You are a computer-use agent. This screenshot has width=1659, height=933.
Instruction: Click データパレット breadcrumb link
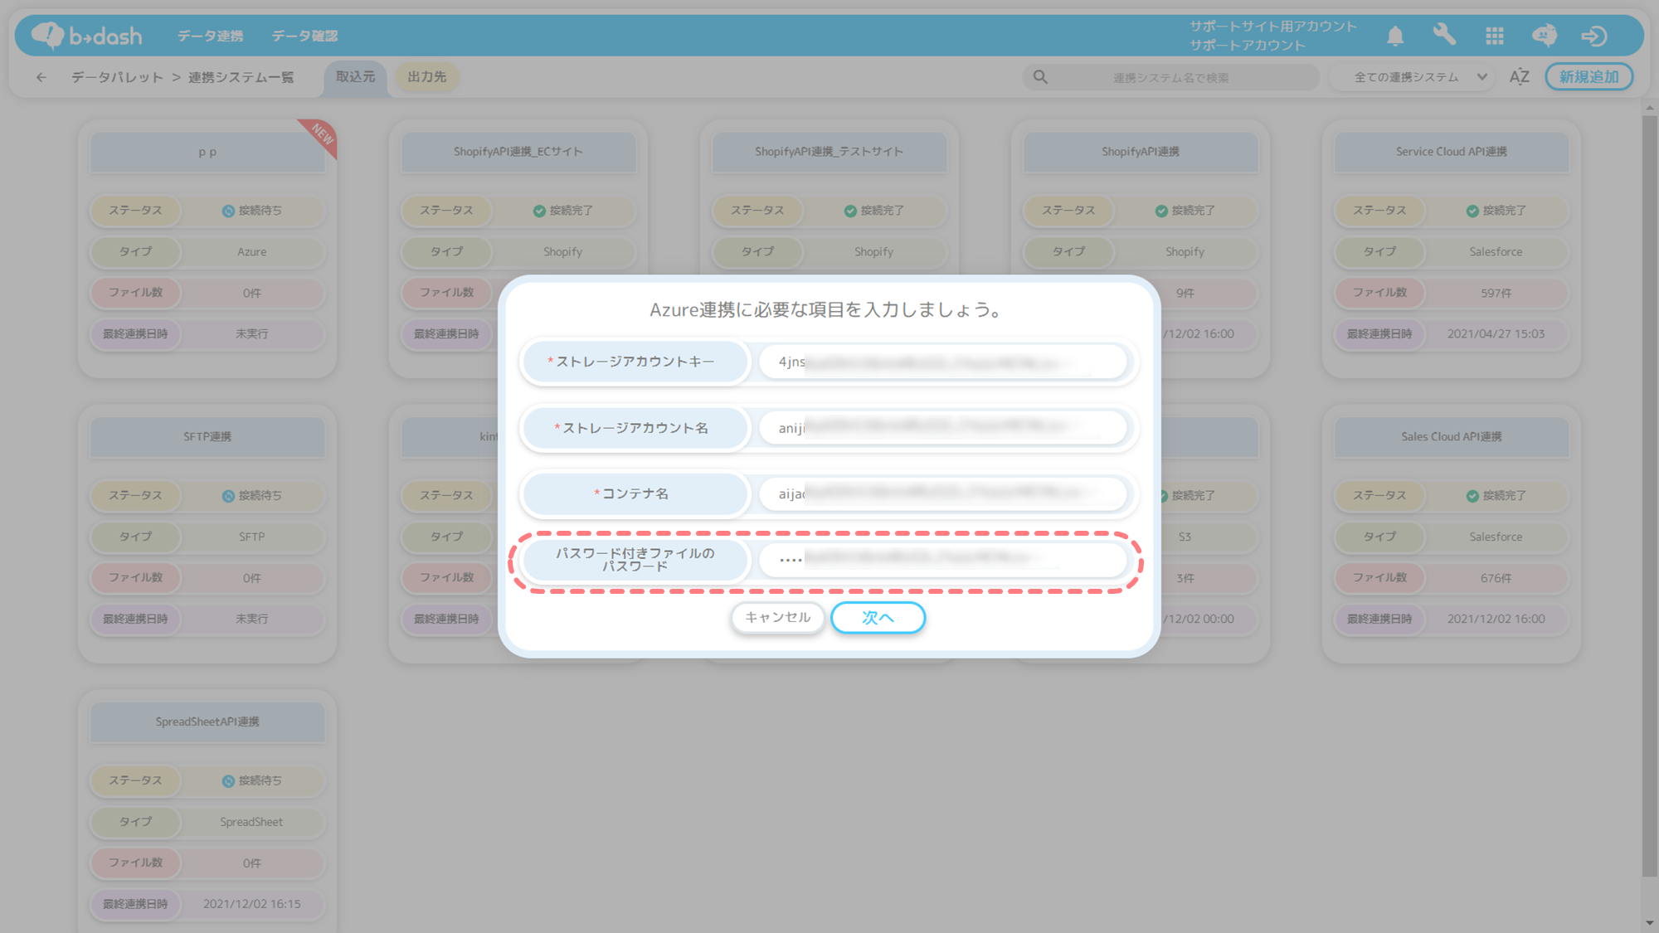coord(117,77)
